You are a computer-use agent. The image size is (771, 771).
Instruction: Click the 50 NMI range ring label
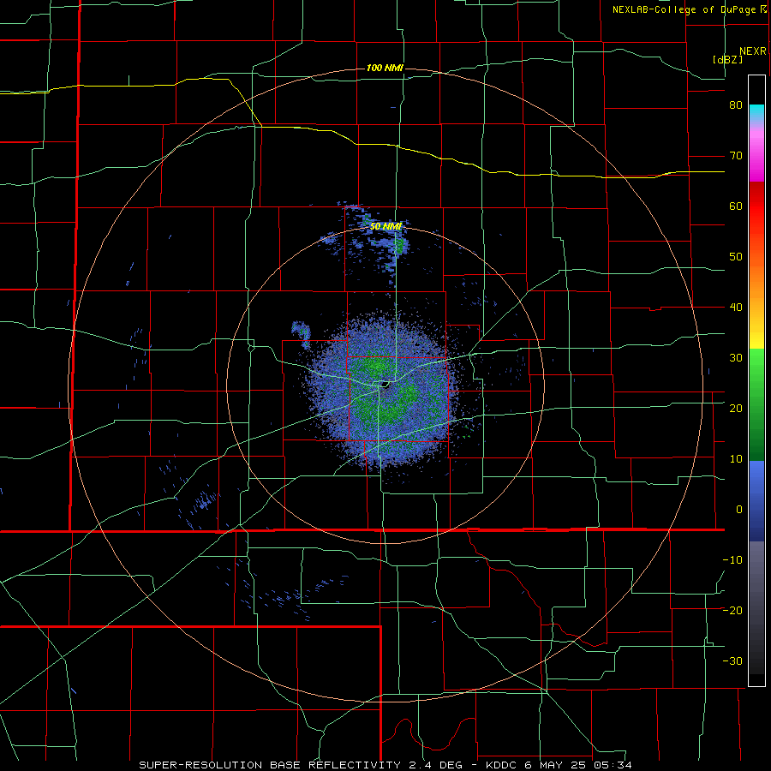[x=385, y=226]
